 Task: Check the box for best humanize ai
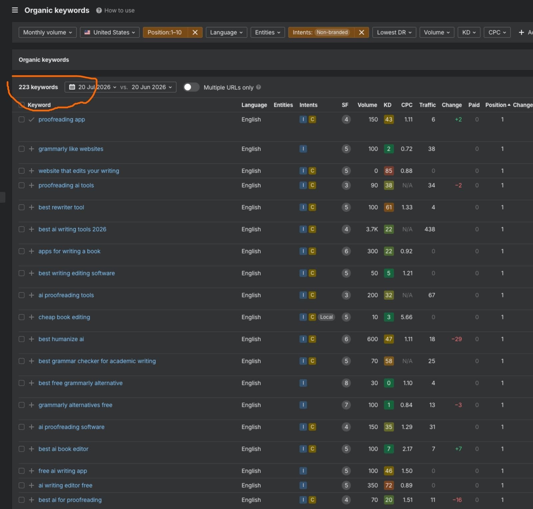click(x=22, y=339)
